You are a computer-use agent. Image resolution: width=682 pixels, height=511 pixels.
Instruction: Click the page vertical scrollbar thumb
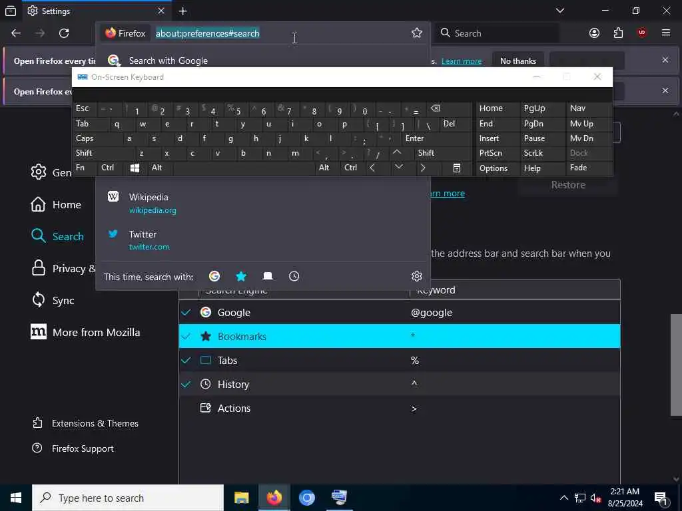click(x=676, y=364)
